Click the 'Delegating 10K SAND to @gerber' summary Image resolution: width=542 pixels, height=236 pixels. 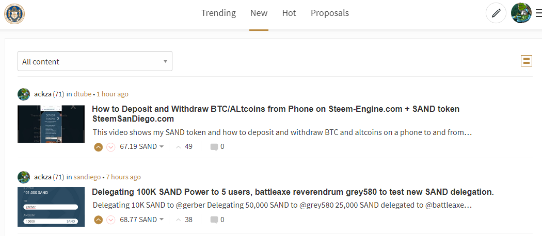(282, 205)
